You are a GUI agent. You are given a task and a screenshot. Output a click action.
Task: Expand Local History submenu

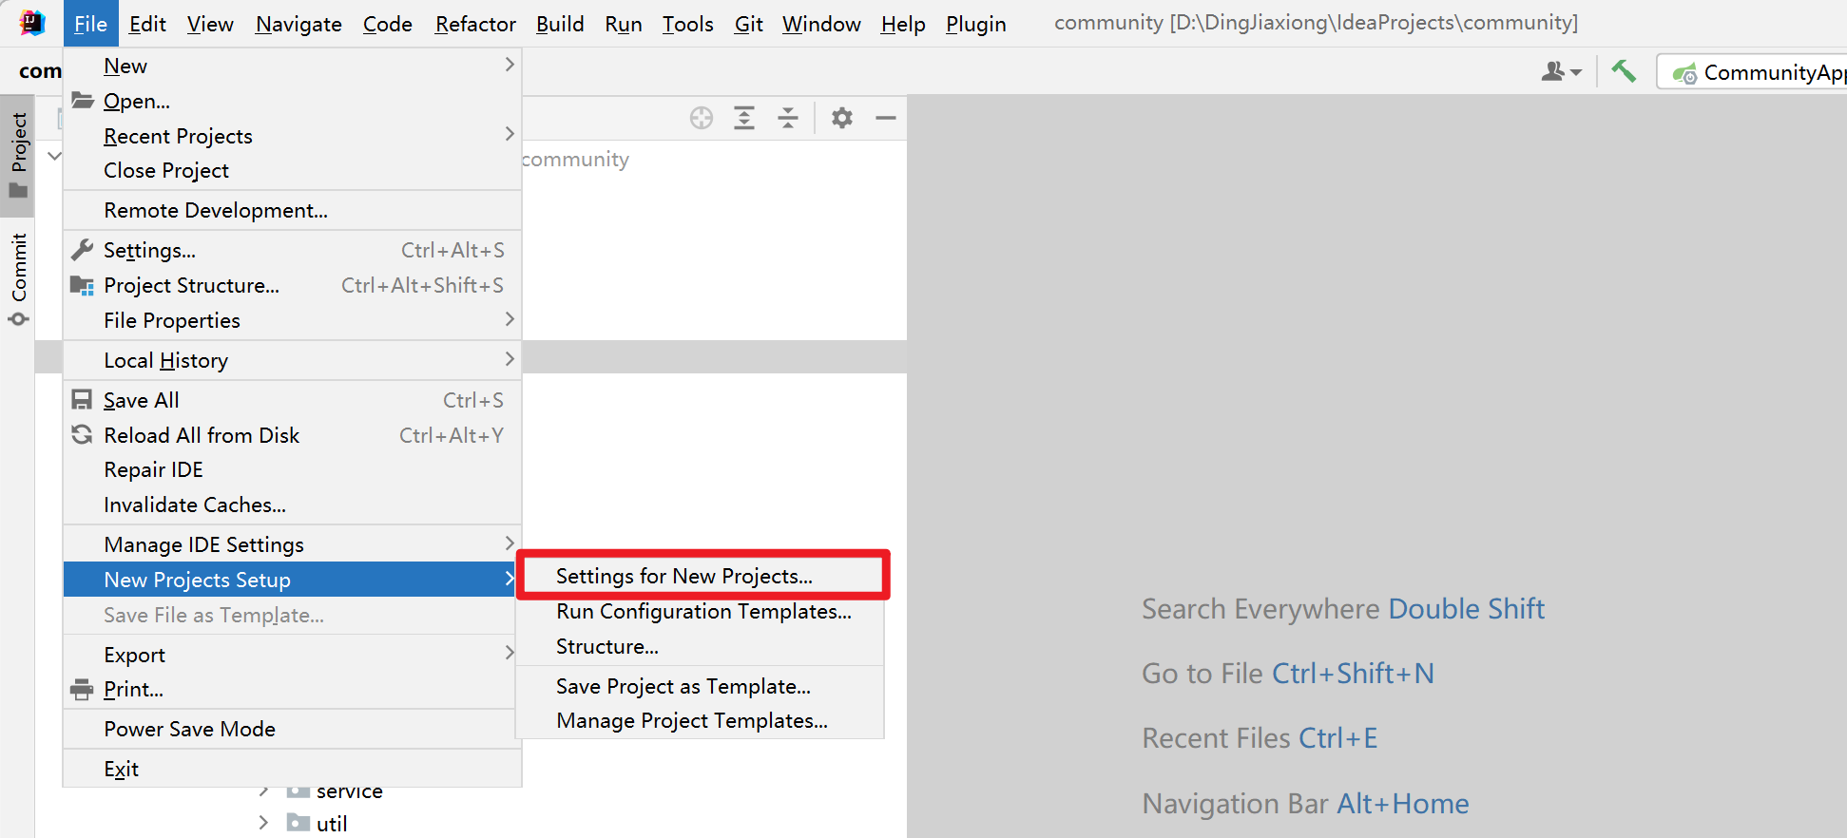pyautogui.click(x=292, y=360)
